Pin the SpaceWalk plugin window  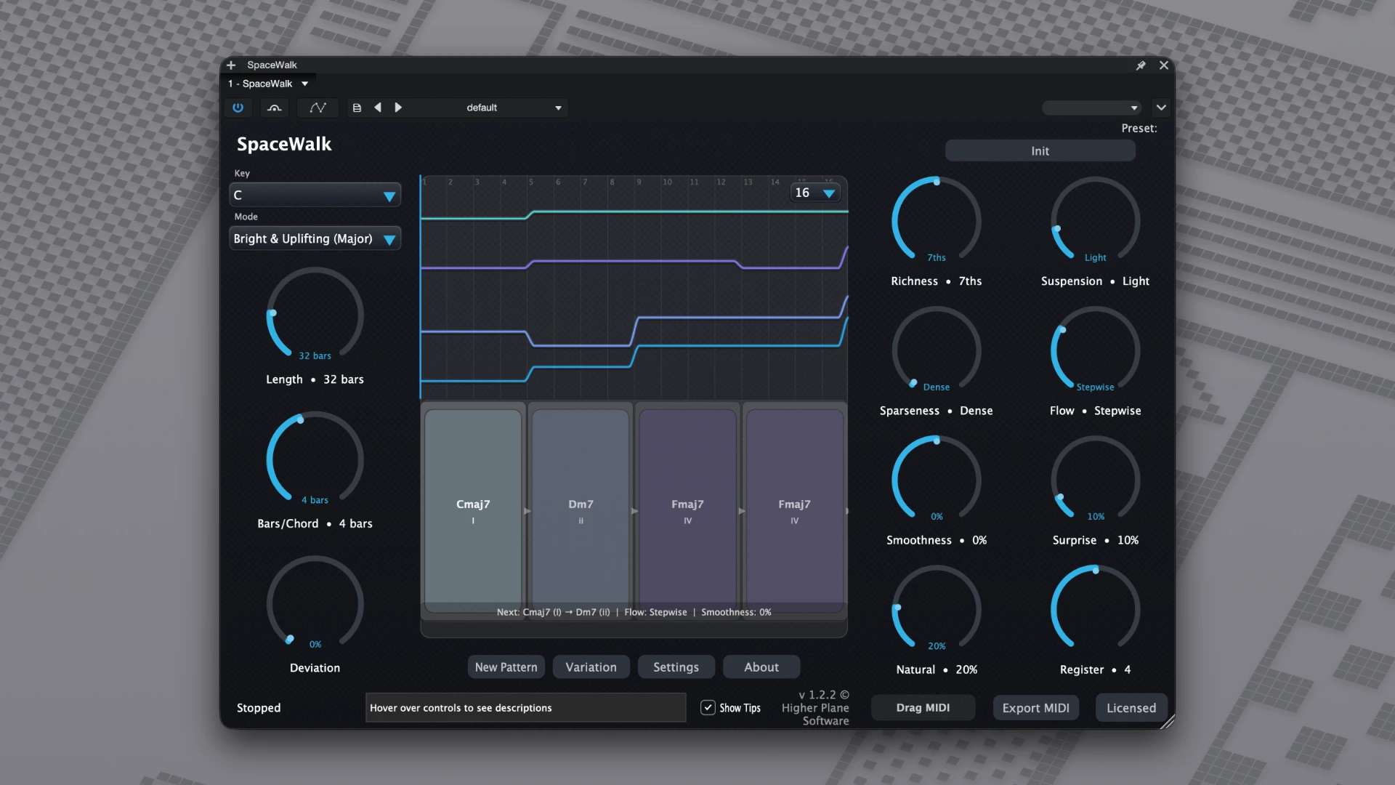tap(1141, 65)
